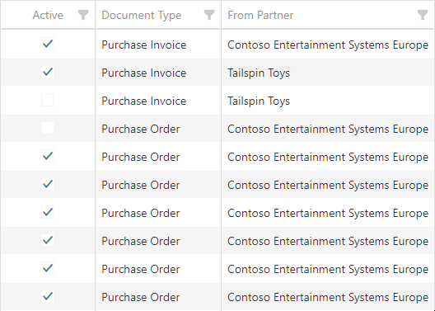Uncheck Active for second row Tailspin Toys invoice

[x=48, y=72]
